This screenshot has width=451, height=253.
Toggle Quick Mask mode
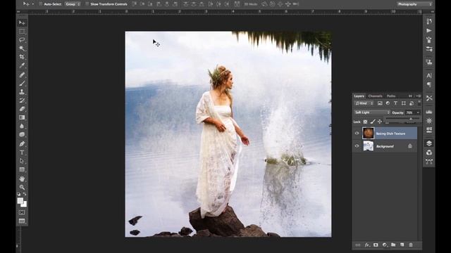22,212
